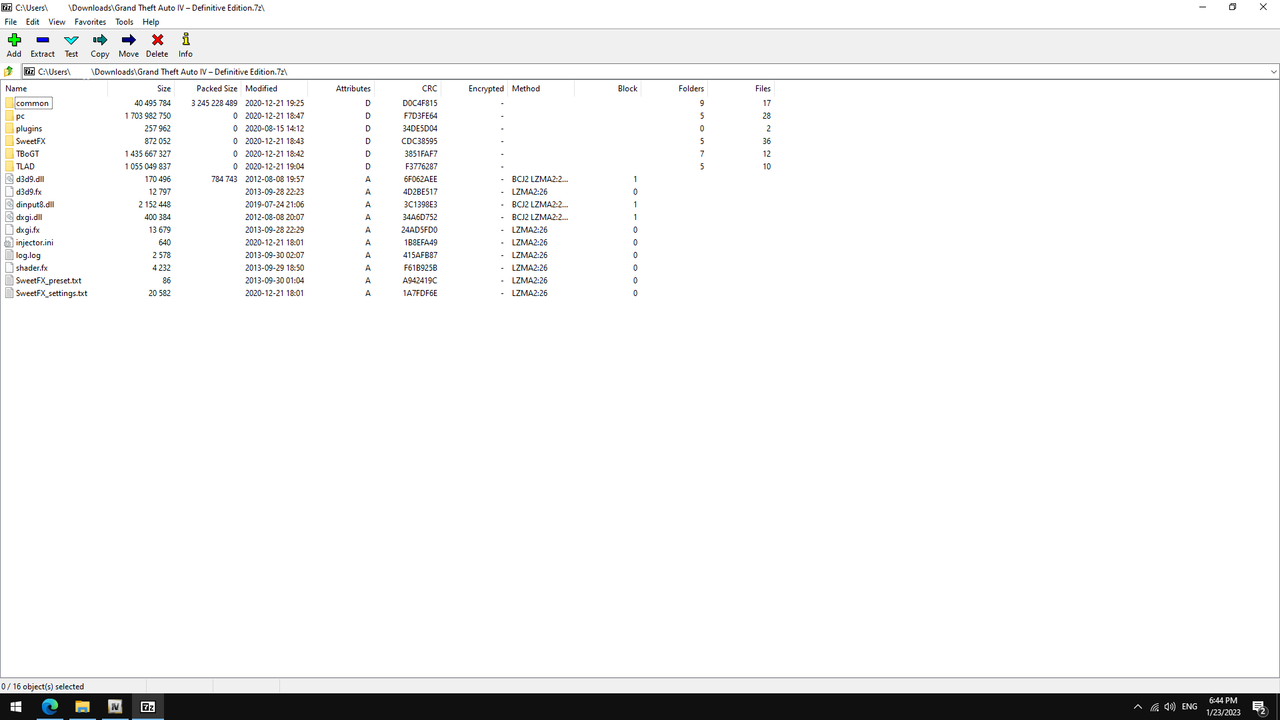This screenshot has width=1280, height=720.
Task: Open the View menu
Action: pyautogui.click(x=57, y=22)
